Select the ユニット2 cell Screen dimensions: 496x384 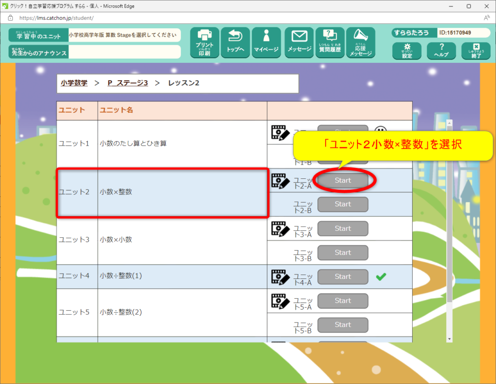77,192
